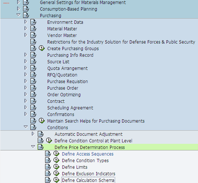Image resolution: width=198 pixels, height=183 pixels.
Task: Collapse the Purchasing node
Action: (x=18, y=15)
